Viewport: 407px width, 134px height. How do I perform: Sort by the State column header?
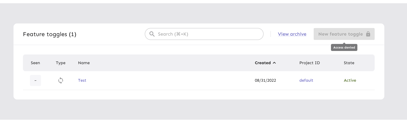pyautogui.click(x=349, y=63)
